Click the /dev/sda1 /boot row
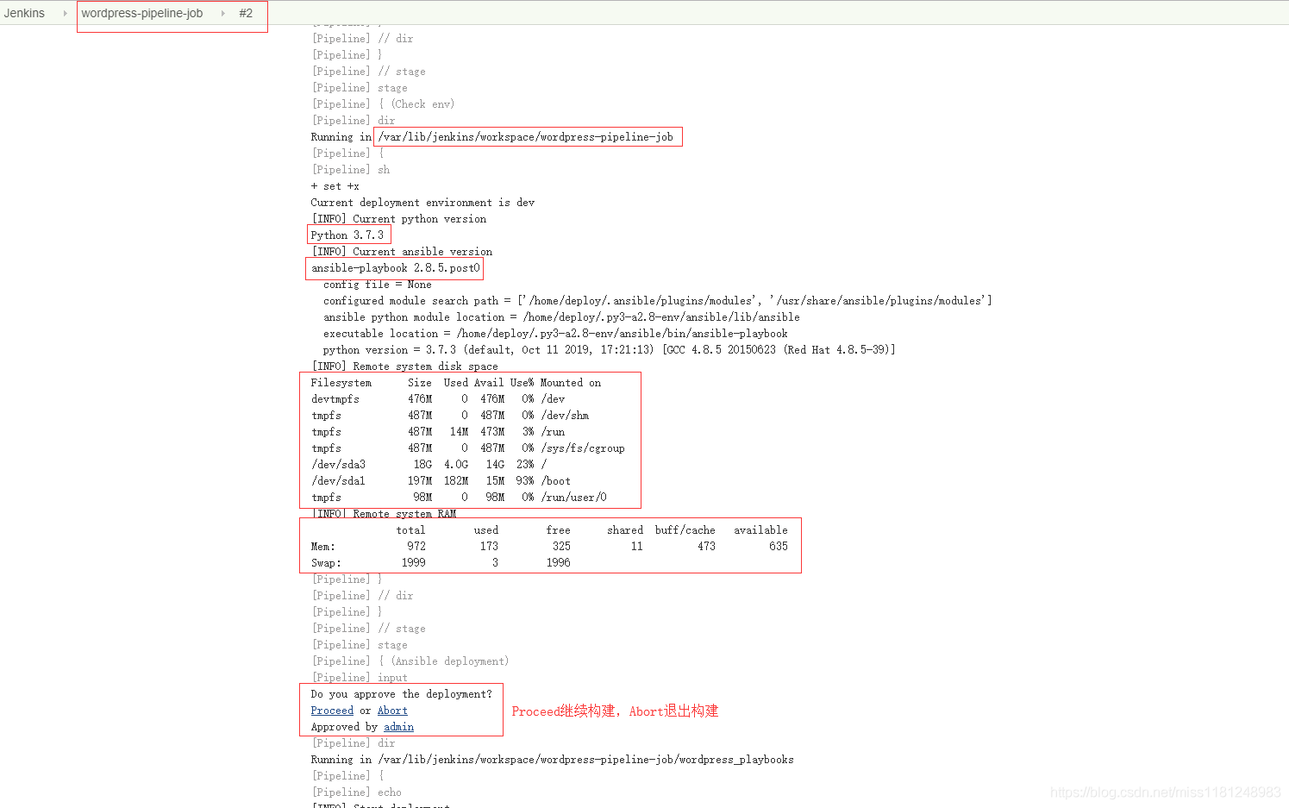Screen dimensions: 1289x808 pyautogui.click(x=441, y=481)
